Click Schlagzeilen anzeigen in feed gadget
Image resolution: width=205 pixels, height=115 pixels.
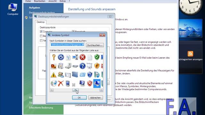pyautogui.click(x=191, y=59)
